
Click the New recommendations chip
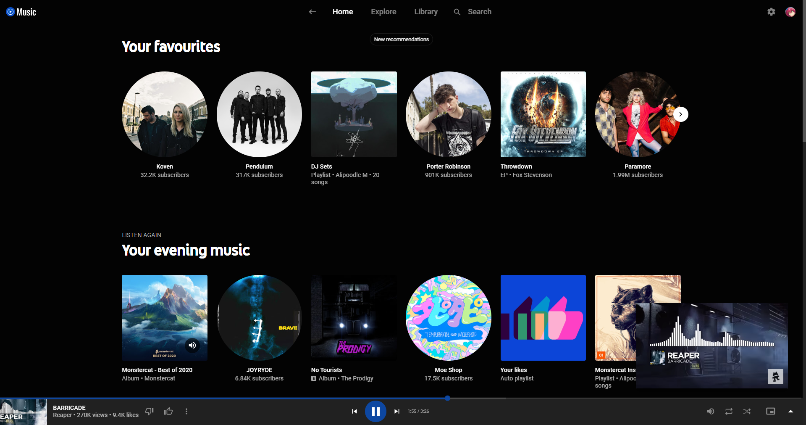(401, 39)
